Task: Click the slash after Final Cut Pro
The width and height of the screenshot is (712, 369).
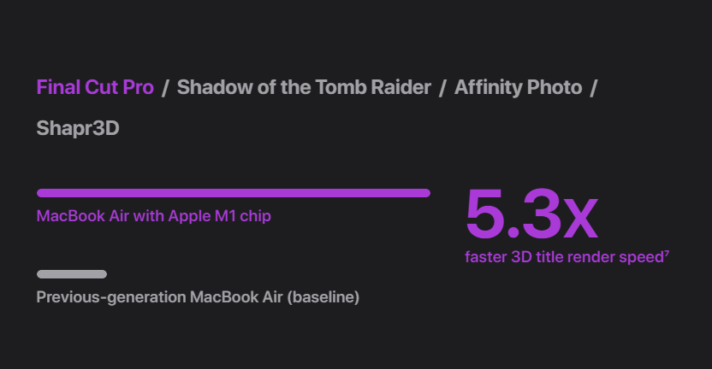Action: [x=165, y=87]
